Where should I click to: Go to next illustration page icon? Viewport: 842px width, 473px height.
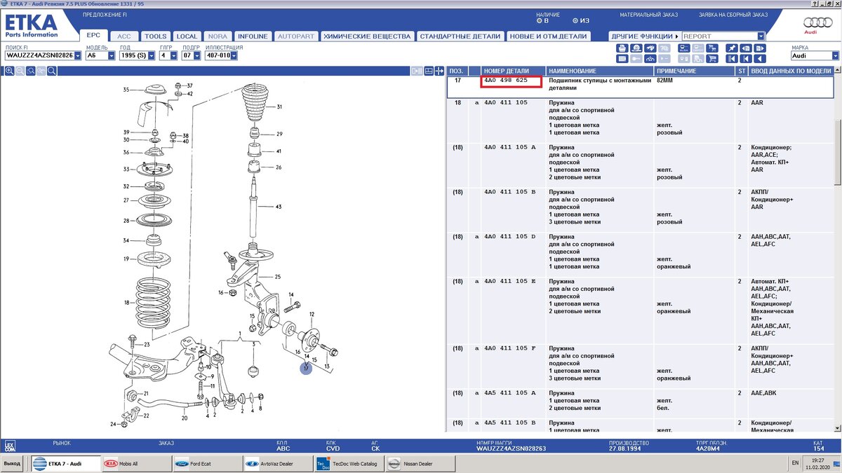point(760,48)
